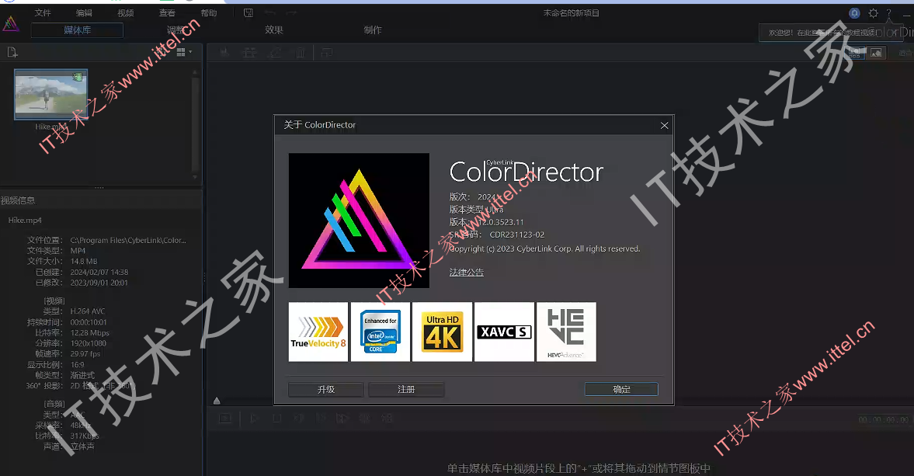Click the 14.8 MB file size value
This screenshot has height=476, width=914.
(x=84, y=262)
